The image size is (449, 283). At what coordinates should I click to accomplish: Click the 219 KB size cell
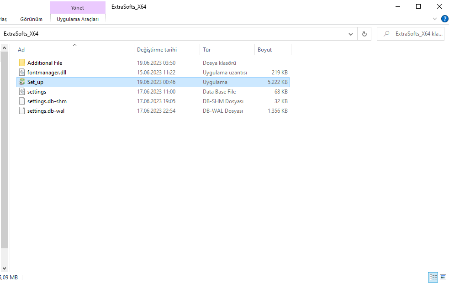[280, 73]
